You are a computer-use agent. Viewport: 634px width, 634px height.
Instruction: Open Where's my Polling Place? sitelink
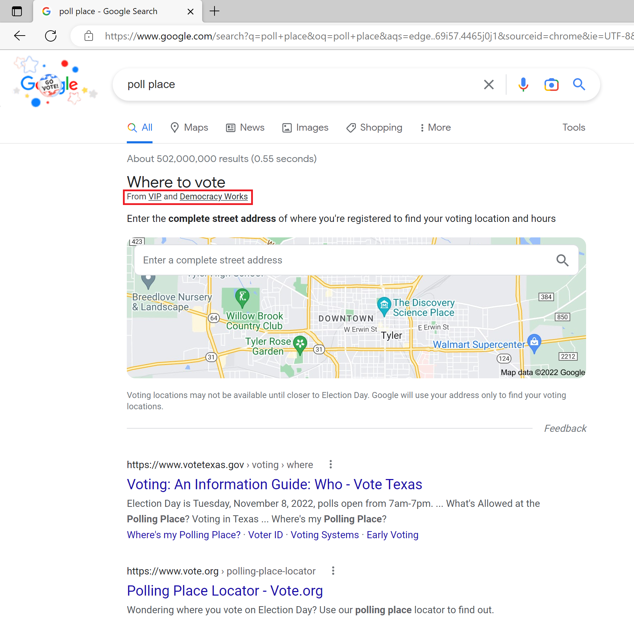(x=184, y=535)
